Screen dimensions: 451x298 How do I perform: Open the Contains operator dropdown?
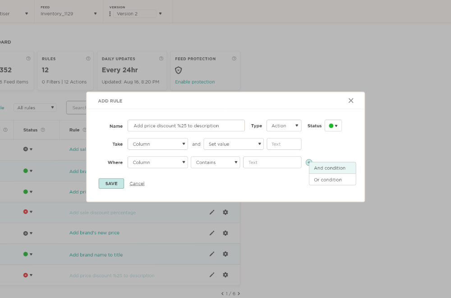pyautogui.click(x=215, y=163)
